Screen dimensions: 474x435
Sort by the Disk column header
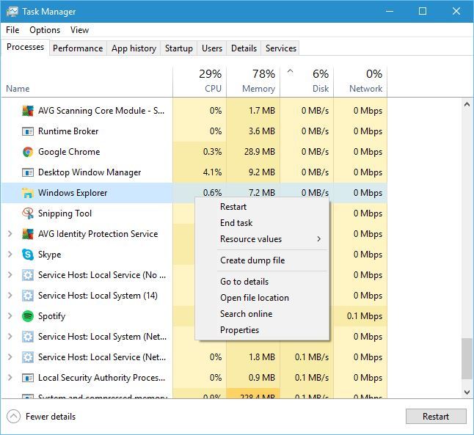[307, 81]
